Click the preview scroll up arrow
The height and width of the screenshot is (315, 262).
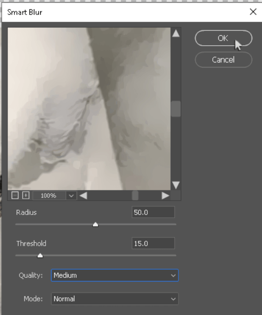point(176,33)
